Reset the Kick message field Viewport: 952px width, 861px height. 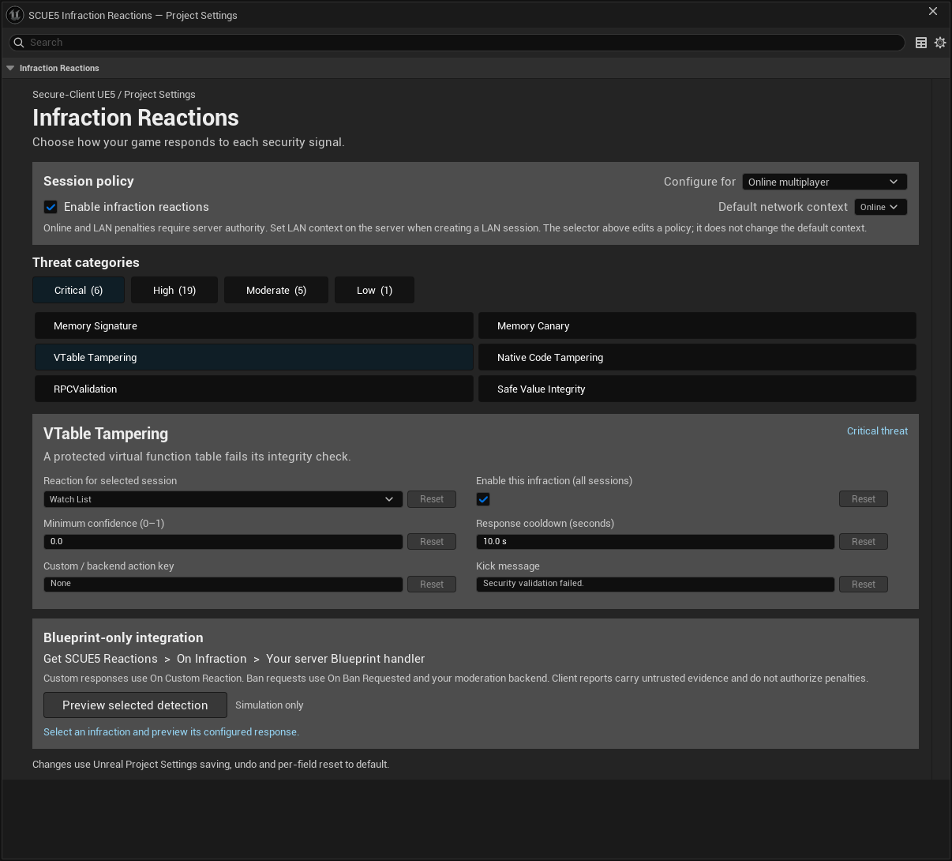point(864,585)
